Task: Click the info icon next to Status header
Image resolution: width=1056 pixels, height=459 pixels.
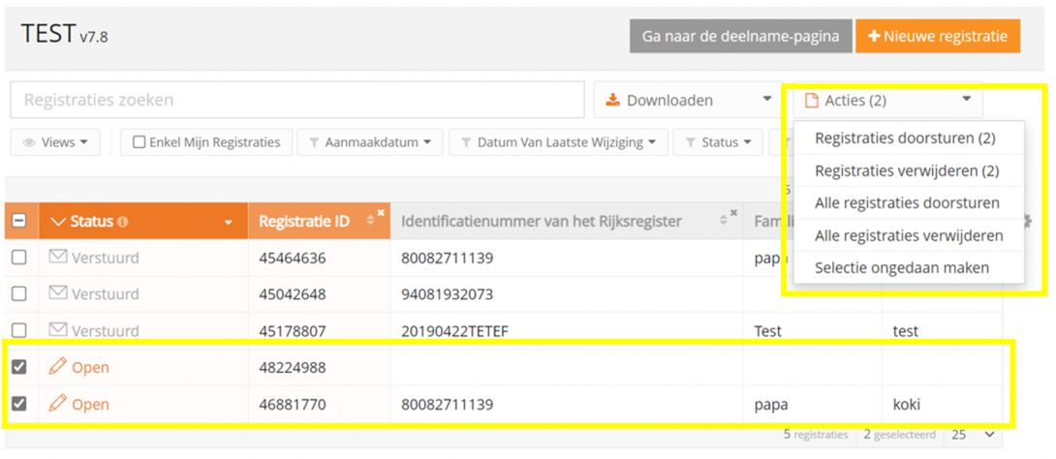Action: pos(122,223)
